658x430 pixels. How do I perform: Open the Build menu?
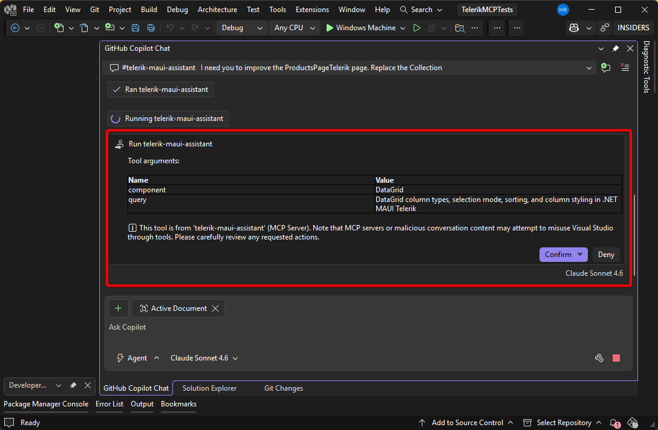pos(149,10)
